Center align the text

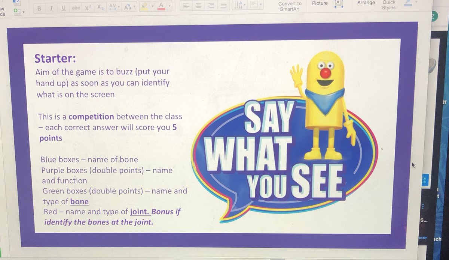click(x=199, y=6)
